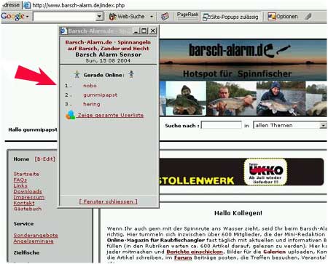Open the Google search field dropdown
This screenshot has width=328, height=264.
(99, 17)
